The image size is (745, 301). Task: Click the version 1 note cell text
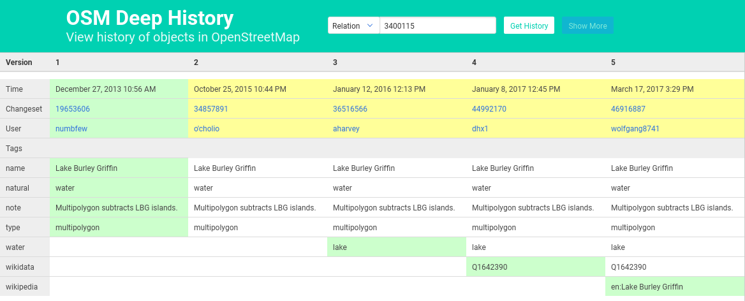click(116, 208)
